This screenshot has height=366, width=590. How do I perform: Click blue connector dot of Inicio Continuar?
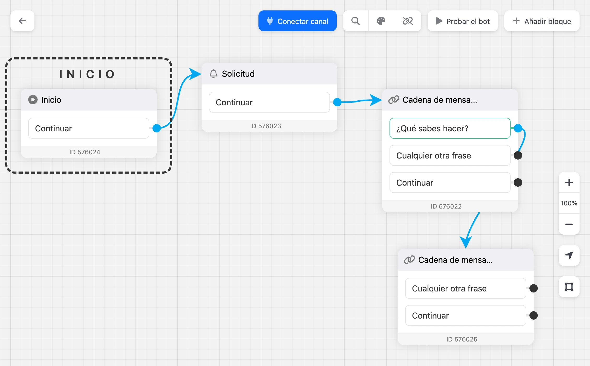tap(157, 128)
